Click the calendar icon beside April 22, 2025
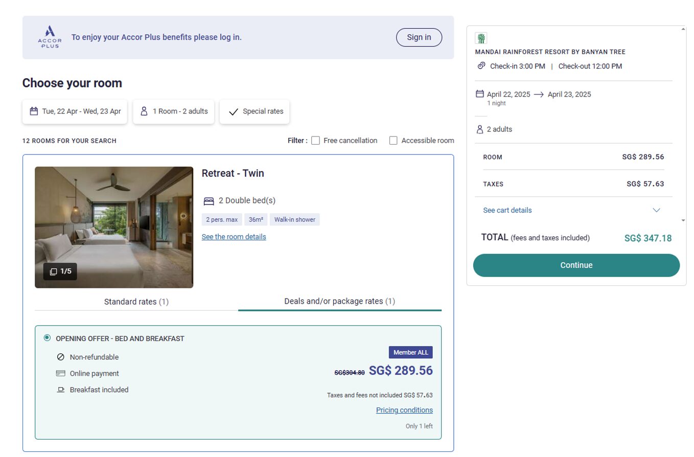The width and height of the screenshot is (694, 457). [x=480, y=94]
